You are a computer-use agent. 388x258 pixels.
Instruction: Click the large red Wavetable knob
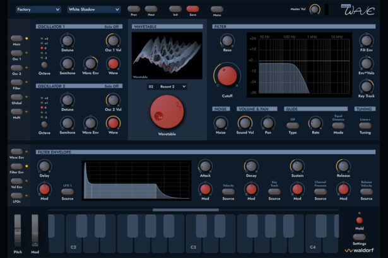167,112
